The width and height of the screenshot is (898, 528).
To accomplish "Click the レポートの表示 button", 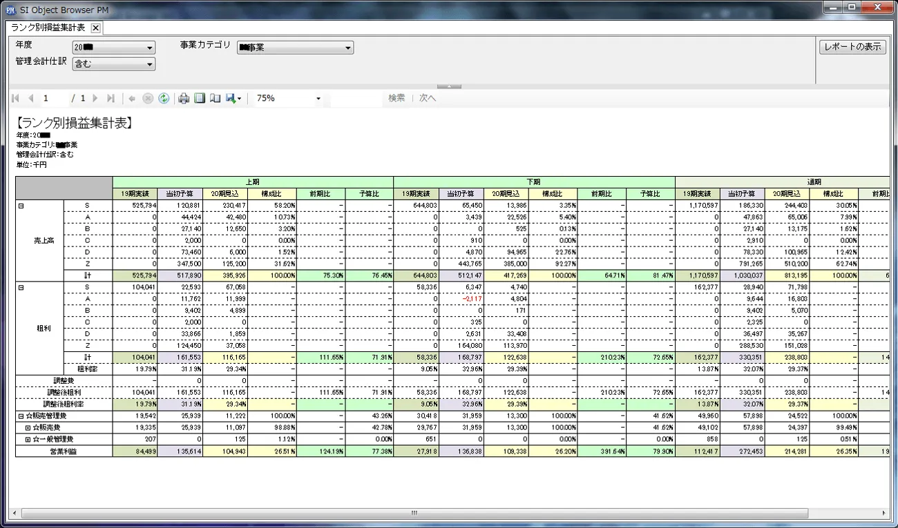I will click(852, 47).
